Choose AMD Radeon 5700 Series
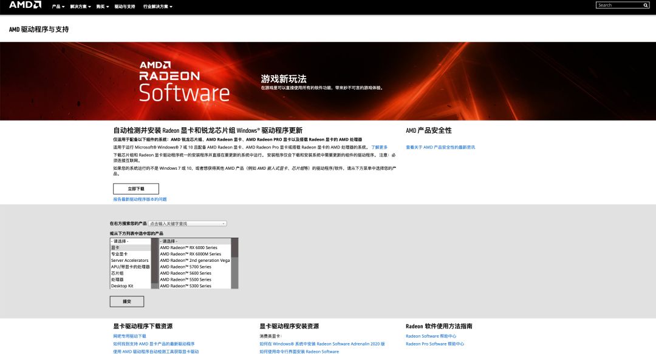Screen dimensions: 656x354 click(187, 267)
